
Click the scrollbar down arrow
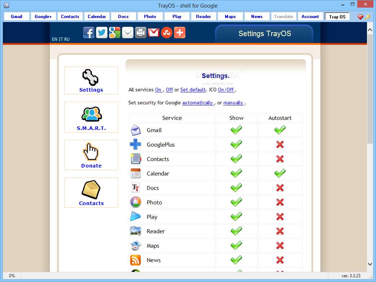click(x=370, y=264)
